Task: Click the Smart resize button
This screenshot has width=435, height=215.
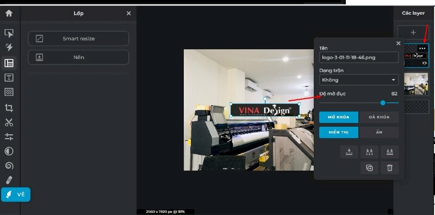Action: pyautogui.click(x=78, y=38)
